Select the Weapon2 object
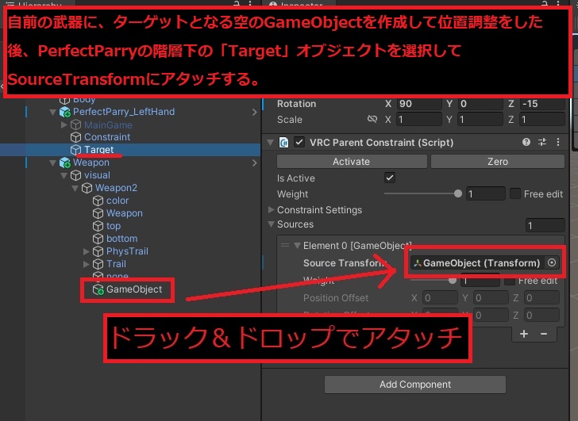The width and height of the screenshot is (578, 421). click(116, 188)
